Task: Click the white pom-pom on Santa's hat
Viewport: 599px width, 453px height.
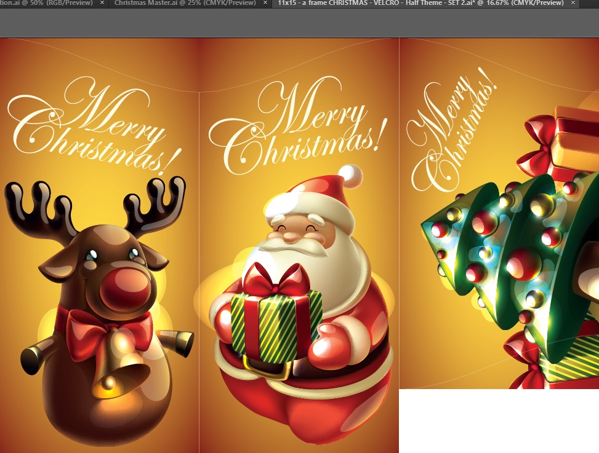Action: click(x=350, y=175)
